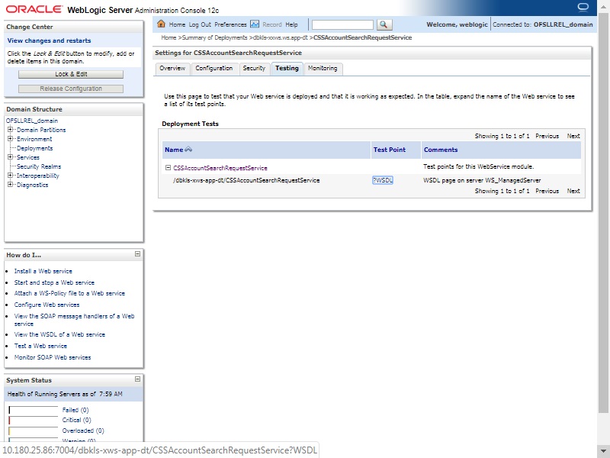Open Services tree link
Image resolution: width=610 pixels, height=458 pixels.
pyautogui.click(x=28, y=157)
